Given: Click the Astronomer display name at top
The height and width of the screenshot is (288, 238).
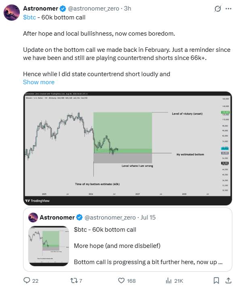Looking at the screenshot, I should coord(40,9).
